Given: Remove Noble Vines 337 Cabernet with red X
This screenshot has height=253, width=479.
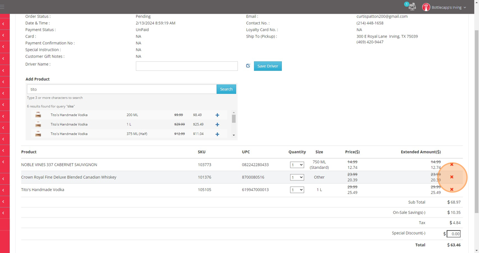Looking at the screenshot, I should pyautogui.click(x=452, y=165).
